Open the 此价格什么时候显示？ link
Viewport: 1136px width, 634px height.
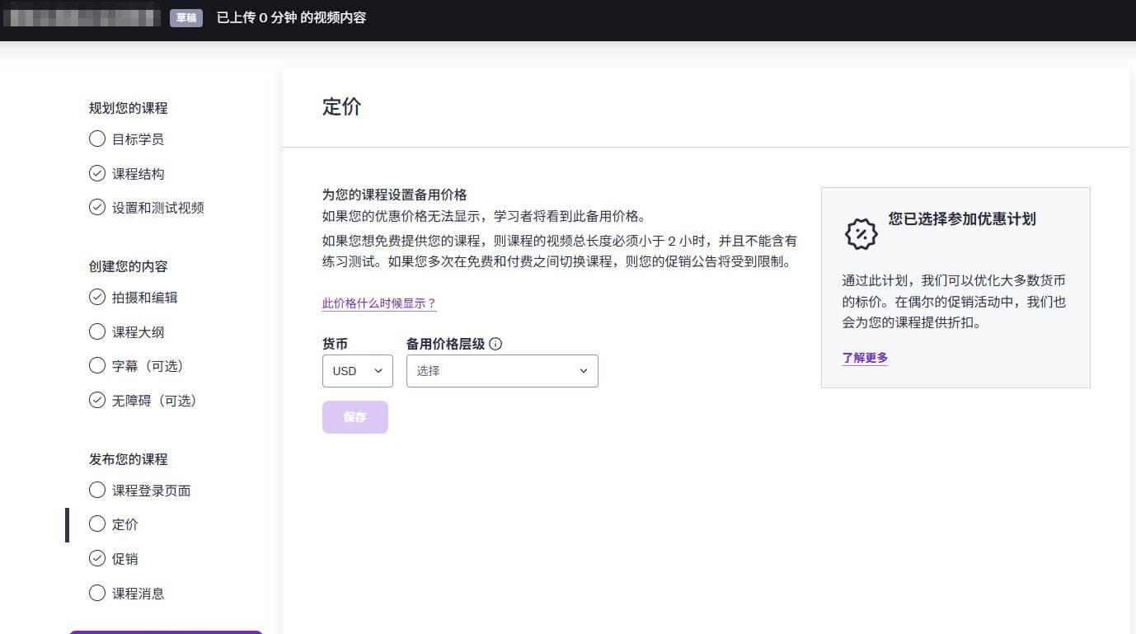point(379,303)
